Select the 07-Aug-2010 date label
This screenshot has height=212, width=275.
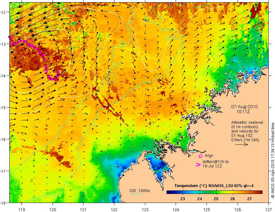coord(244,107)
